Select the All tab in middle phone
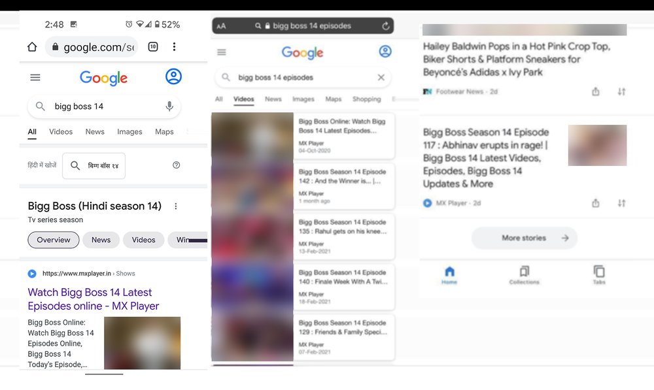 219,99
